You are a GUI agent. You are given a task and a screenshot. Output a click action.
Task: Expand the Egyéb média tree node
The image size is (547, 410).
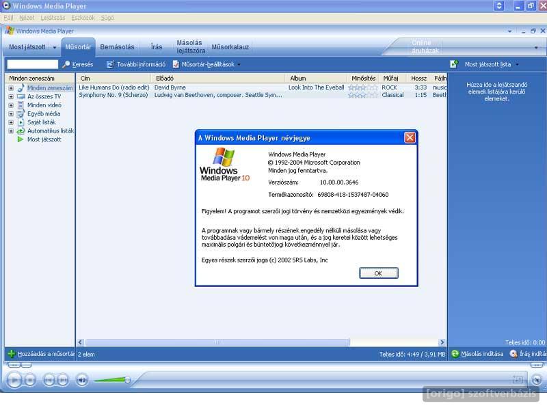point(11,114)
